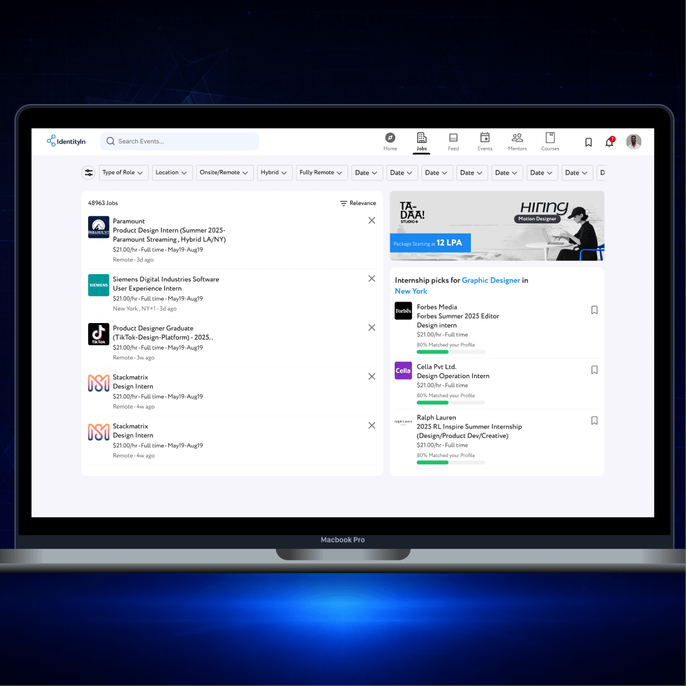
Task: Open the Onsite/Remote filter dropdown
Action: coord(225,173)
